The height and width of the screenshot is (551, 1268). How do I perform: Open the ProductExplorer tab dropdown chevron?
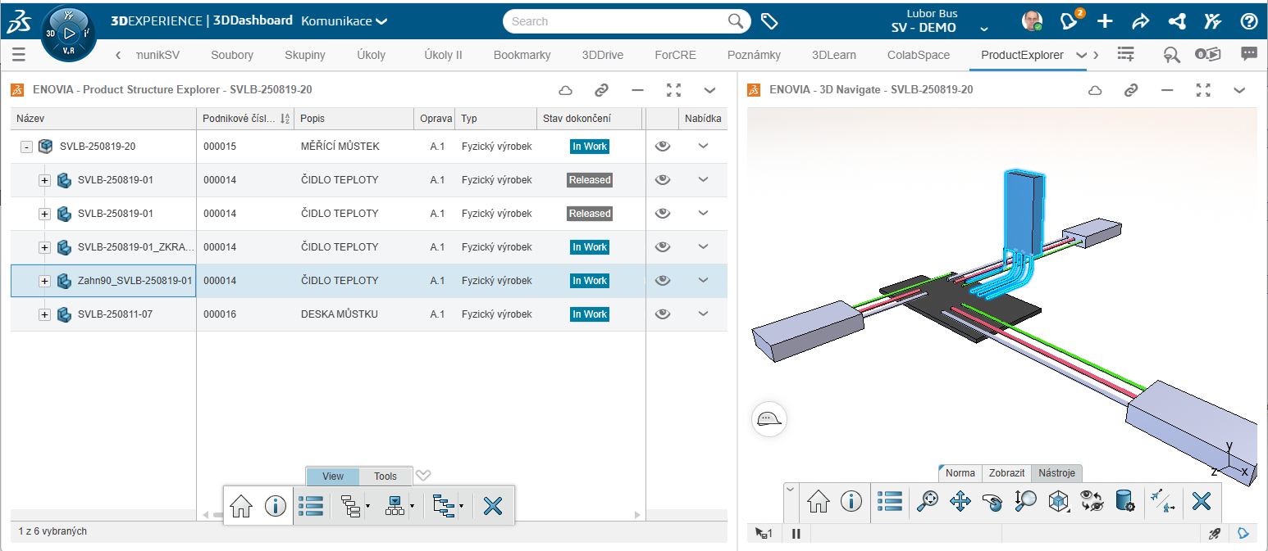[1081, 55]
